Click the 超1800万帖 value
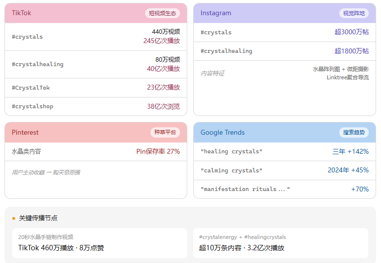This screenshot has width=381, height=263. click(x=352, y=51)
